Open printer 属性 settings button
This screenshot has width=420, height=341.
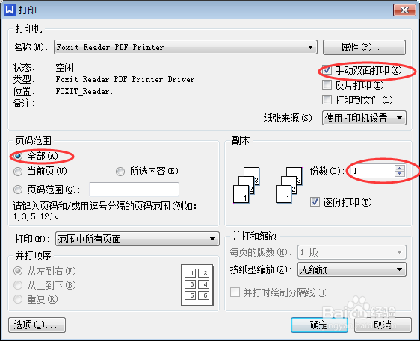[x=364, y=48]
